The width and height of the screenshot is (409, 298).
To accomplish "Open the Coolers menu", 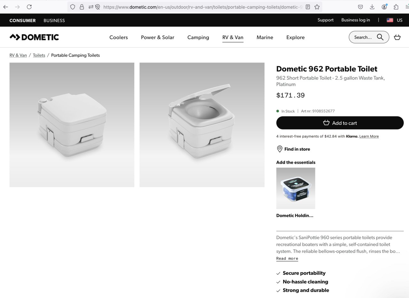I will coord(119,37).
